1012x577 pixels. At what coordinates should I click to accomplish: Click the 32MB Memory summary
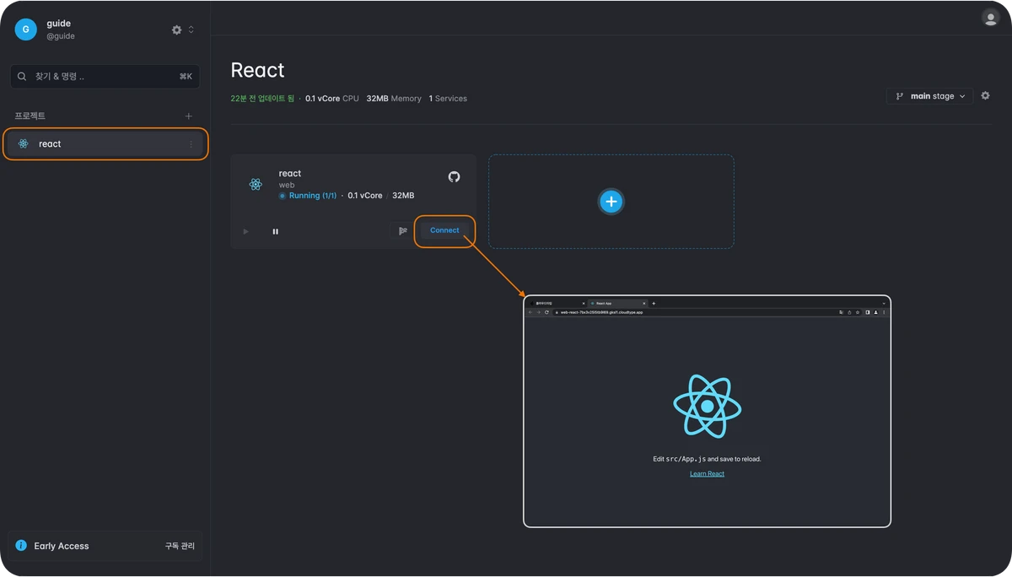(394, 99)
